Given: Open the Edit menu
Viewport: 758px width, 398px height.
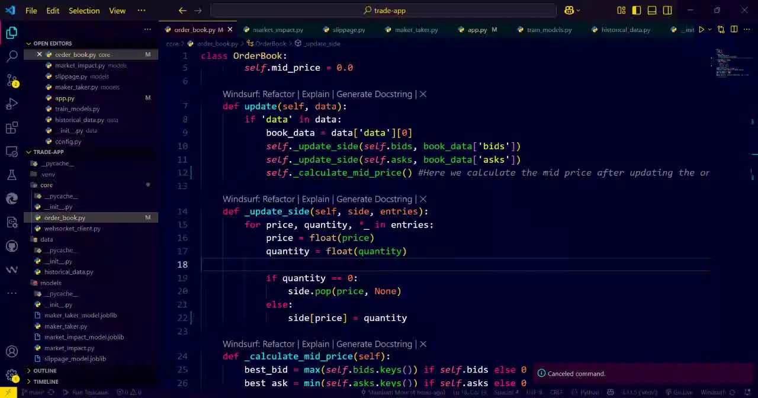Looking at the screenshot, I should click(x=53, y=11).
